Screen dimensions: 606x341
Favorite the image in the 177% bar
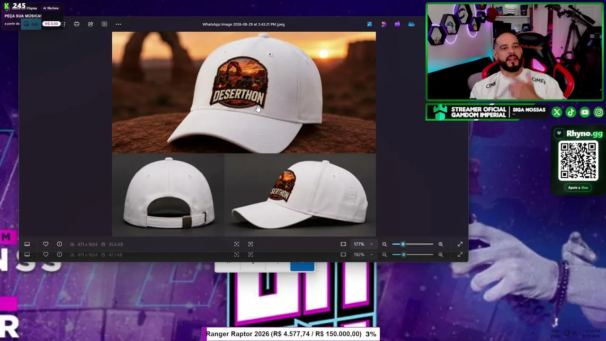tap(45, 244)
